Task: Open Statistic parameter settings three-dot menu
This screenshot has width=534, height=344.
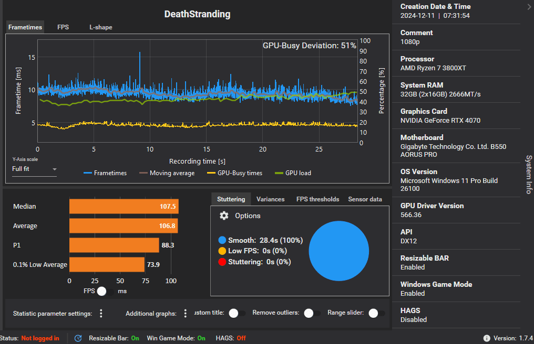Action: (101, 314)
